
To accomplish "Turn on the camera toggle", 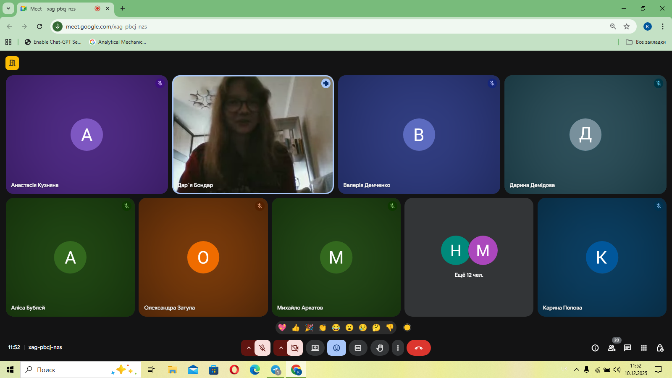I will 295,348.
